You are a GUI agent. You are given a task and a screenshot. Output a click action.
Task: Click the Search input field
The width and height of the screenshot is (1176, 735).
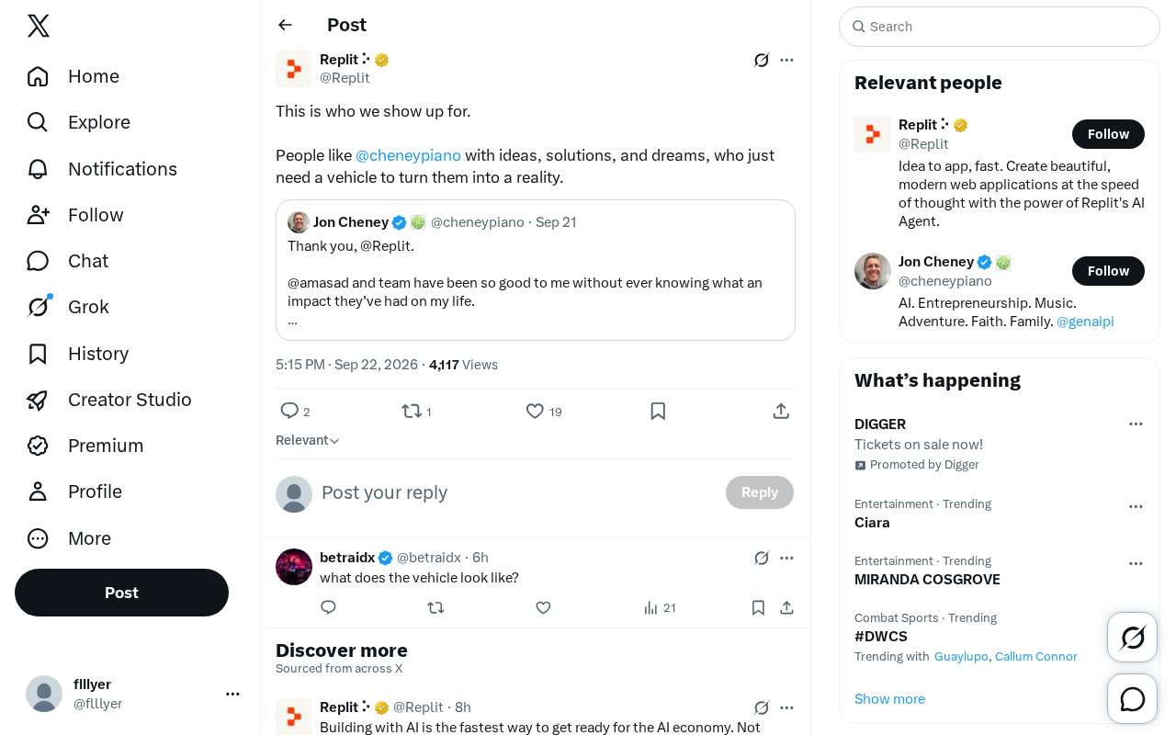(x=1000, y=27)
